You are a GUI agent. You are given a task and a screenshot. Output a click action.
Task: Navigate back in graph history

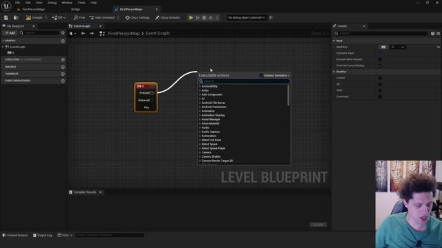[x=83, y=33]
